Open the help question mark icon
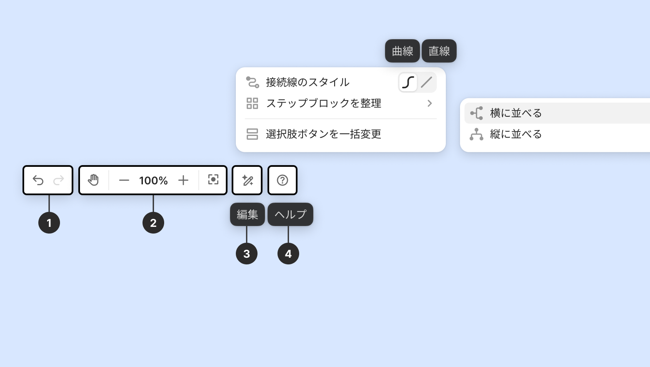 point(282,180)
